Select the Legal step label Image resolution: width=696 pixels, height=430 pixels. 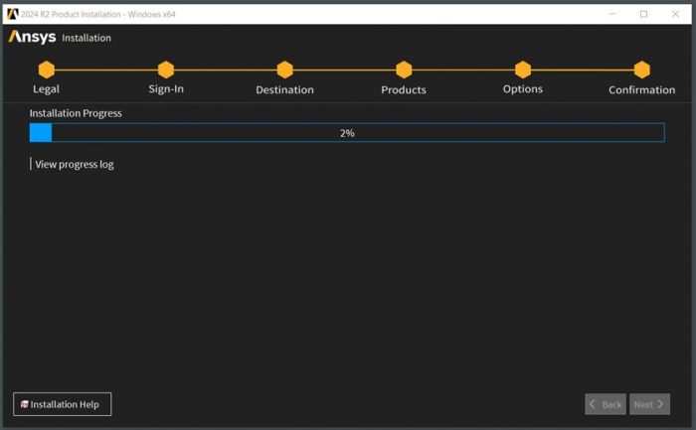46,89
